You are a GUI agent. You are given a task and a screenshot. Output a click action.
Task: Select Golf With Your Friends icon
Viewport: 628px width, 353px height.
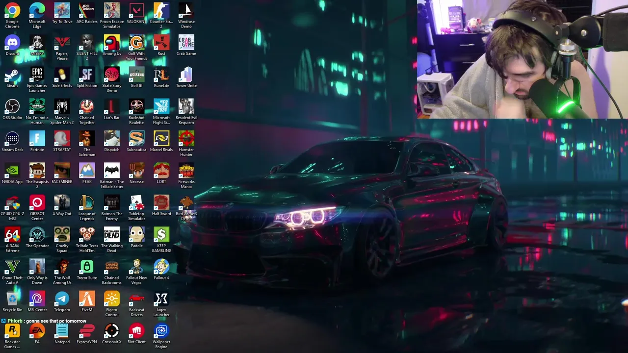click(x=136, y=42)
